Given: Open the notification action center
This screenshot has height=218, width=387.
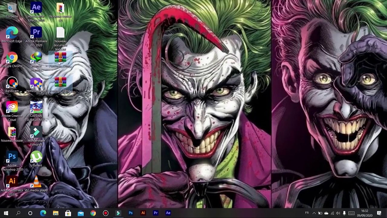Looking at the screenshot, I should point(379,213).
